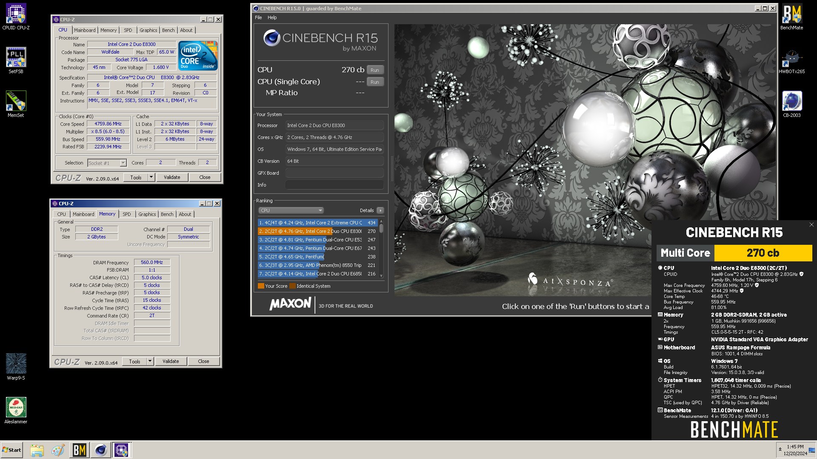Click the Intel Core 2 Duo logo
Screen dimensions: 817x459
pyautogui.click(x=198, y=56)
